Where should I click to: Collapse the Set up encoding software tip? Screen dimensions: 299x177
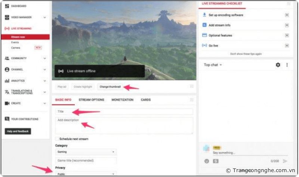tap(287, 15)
